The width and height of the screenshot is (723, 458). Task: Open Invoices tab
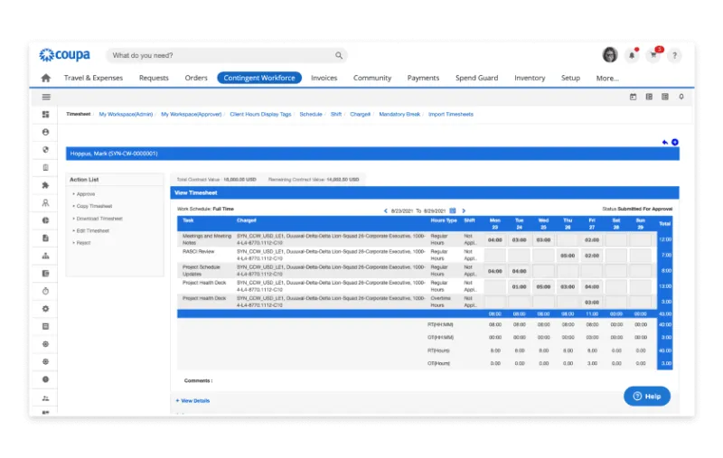324,78
